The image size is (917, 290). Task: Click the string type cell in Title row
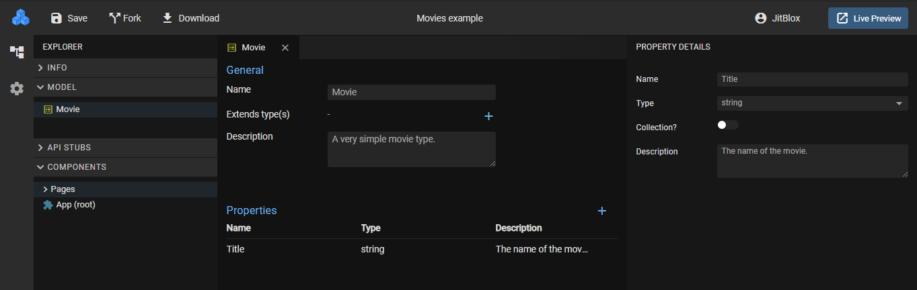[x=373, y=249]
